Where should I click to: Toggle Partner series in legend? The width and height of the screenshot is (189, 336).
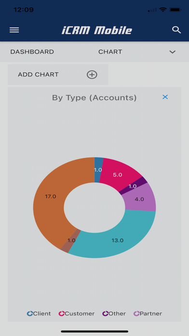(148, 313)
